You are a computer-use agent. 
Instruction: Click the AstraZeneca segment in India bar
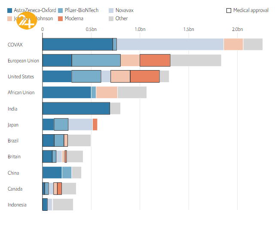click(76, 108)
